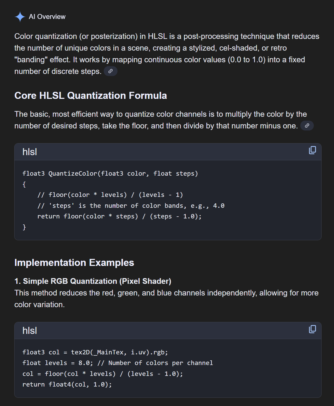Screen dimensions: 334x406
Task: Open the source link after "discrete steps."
Action: 110,71
